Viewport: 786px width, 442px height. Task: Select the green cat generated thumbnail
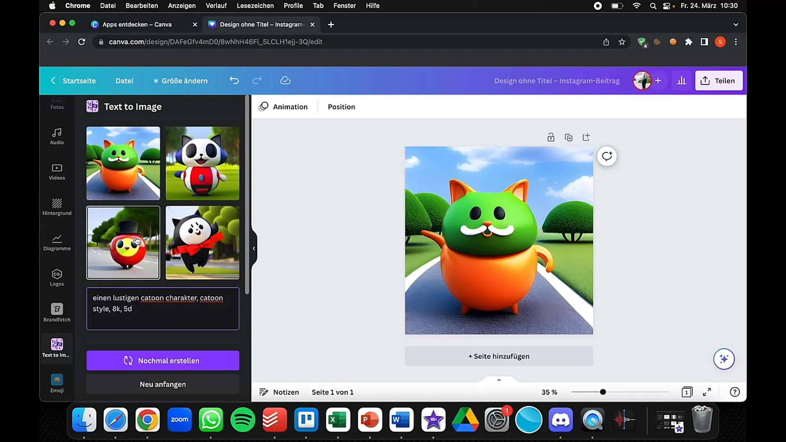(123, 163)
